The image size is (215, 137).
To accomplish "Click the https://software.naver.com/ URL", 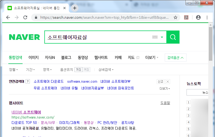I will click(33, 117).
